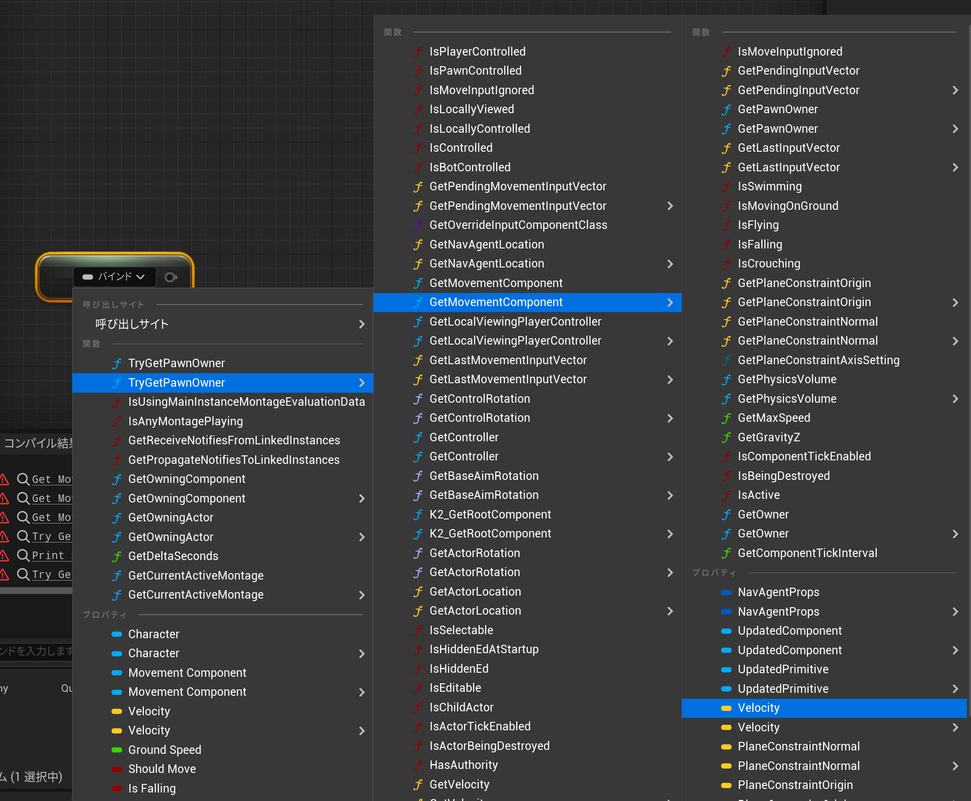Click the green pill icon of Ground Speed
The height and width of the screenshot is (801, 971).
(x=117, y=750)
